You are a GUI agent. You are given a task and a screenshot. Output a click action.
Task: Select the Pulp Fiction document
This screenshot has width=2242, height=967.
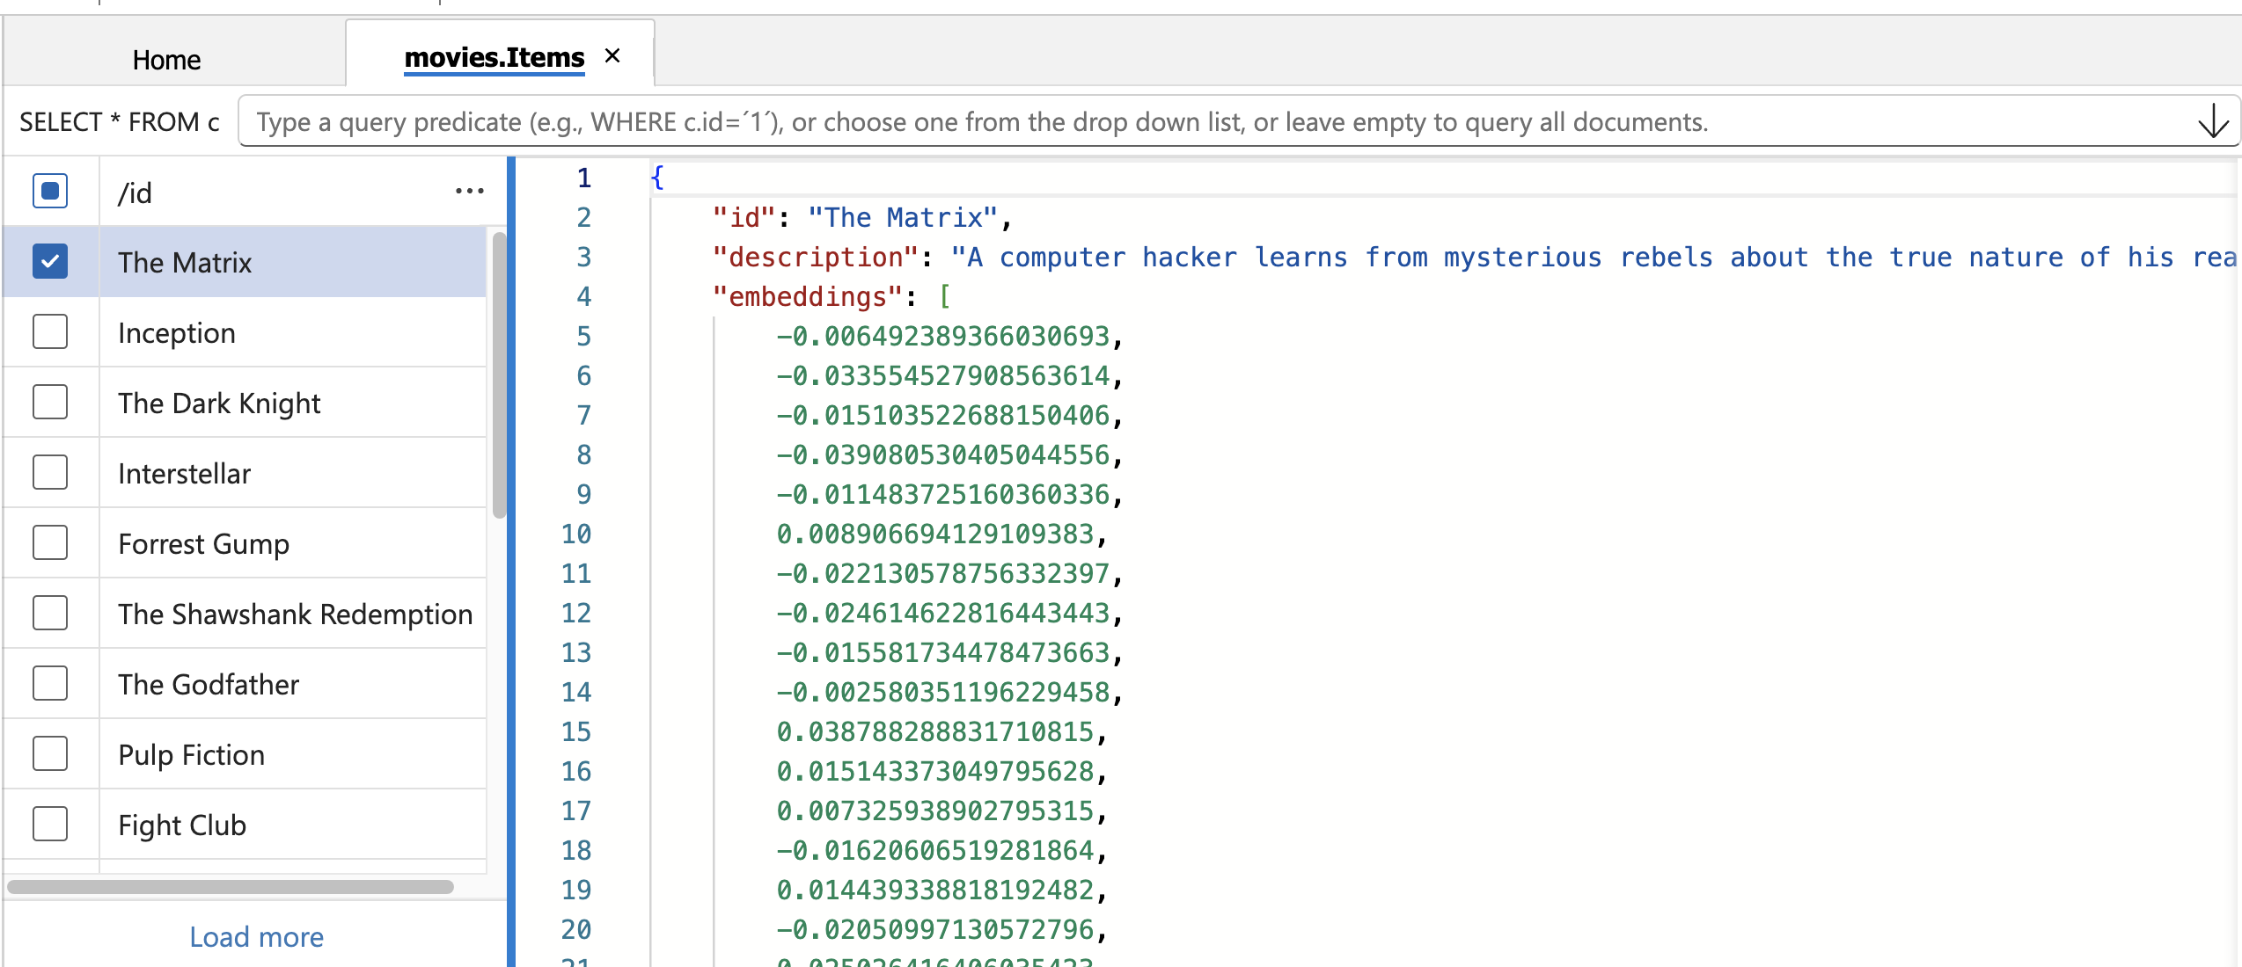click(x=191, y=755)
